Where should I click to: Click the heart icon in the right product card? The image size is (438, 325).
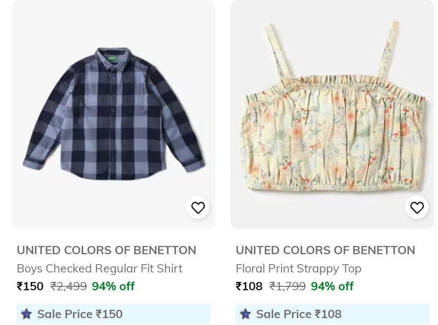click(x=417, y=207)
